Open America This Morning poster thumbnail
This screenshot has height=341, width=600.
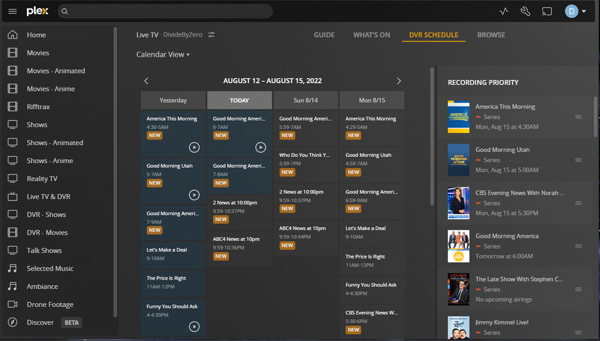tap(459, 116)
